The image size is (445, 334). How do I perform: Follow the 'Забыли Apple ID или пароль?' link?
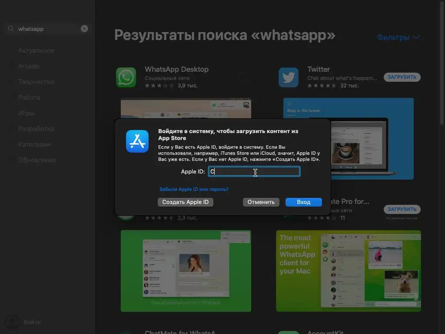(194, 189)
